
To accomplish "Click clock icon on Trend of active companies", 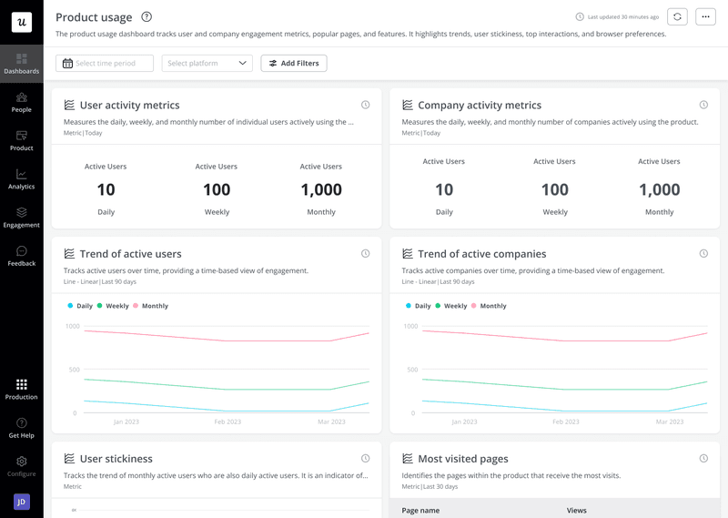I will click(x=703, y=254).
